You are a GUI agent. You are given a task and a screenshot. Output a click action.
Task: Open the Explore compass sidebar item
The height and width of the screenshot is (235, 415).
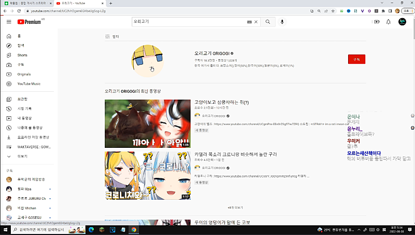[x=27, y=46]
